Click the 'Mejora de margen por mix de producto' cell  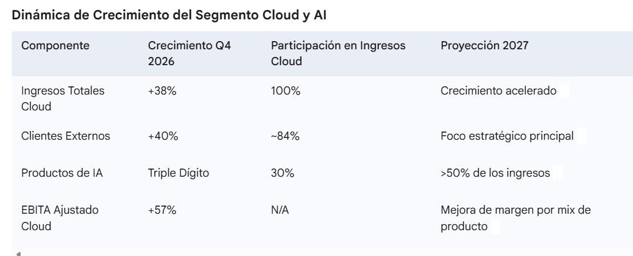click(x=515, y=218)
